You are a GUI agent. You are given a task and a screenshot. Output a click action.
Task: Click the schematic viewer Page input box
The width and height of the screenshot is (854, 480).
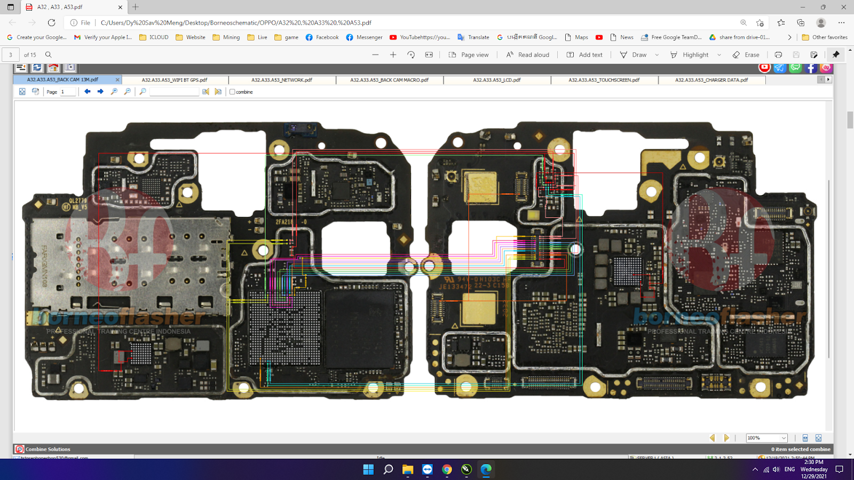tap(68, 92)
